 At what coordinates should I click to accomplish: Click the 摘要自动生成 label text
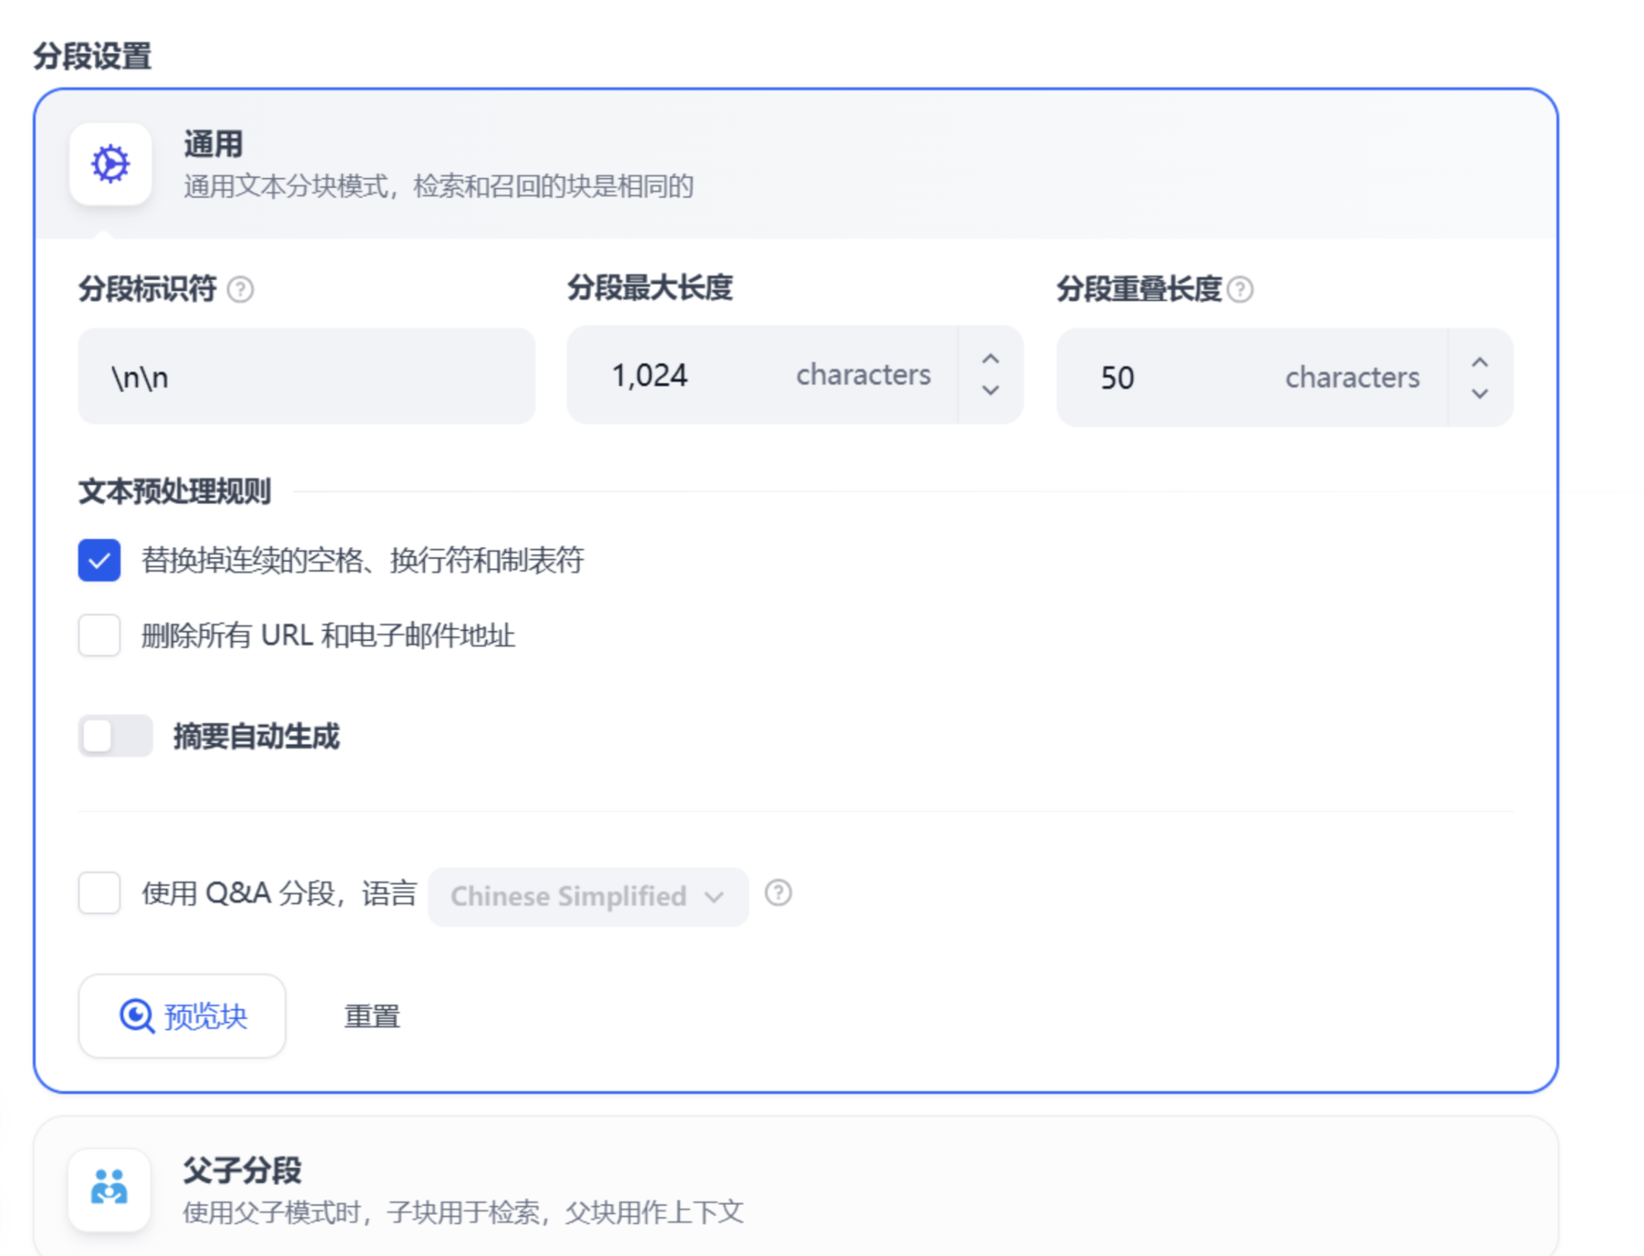(x=257, y=737)
